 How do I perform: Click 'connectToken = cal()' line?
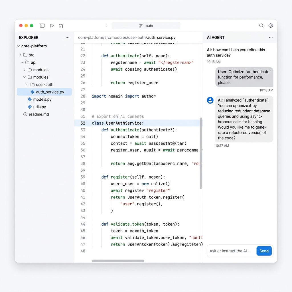pos(134,137)
